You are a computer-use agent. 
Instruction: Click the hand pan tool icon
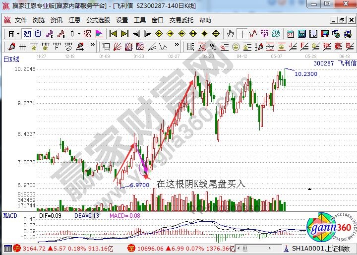[x=230, y=34]
